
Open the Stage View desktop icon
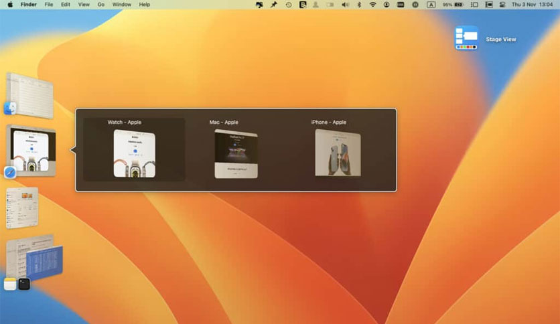pos(466,38)
